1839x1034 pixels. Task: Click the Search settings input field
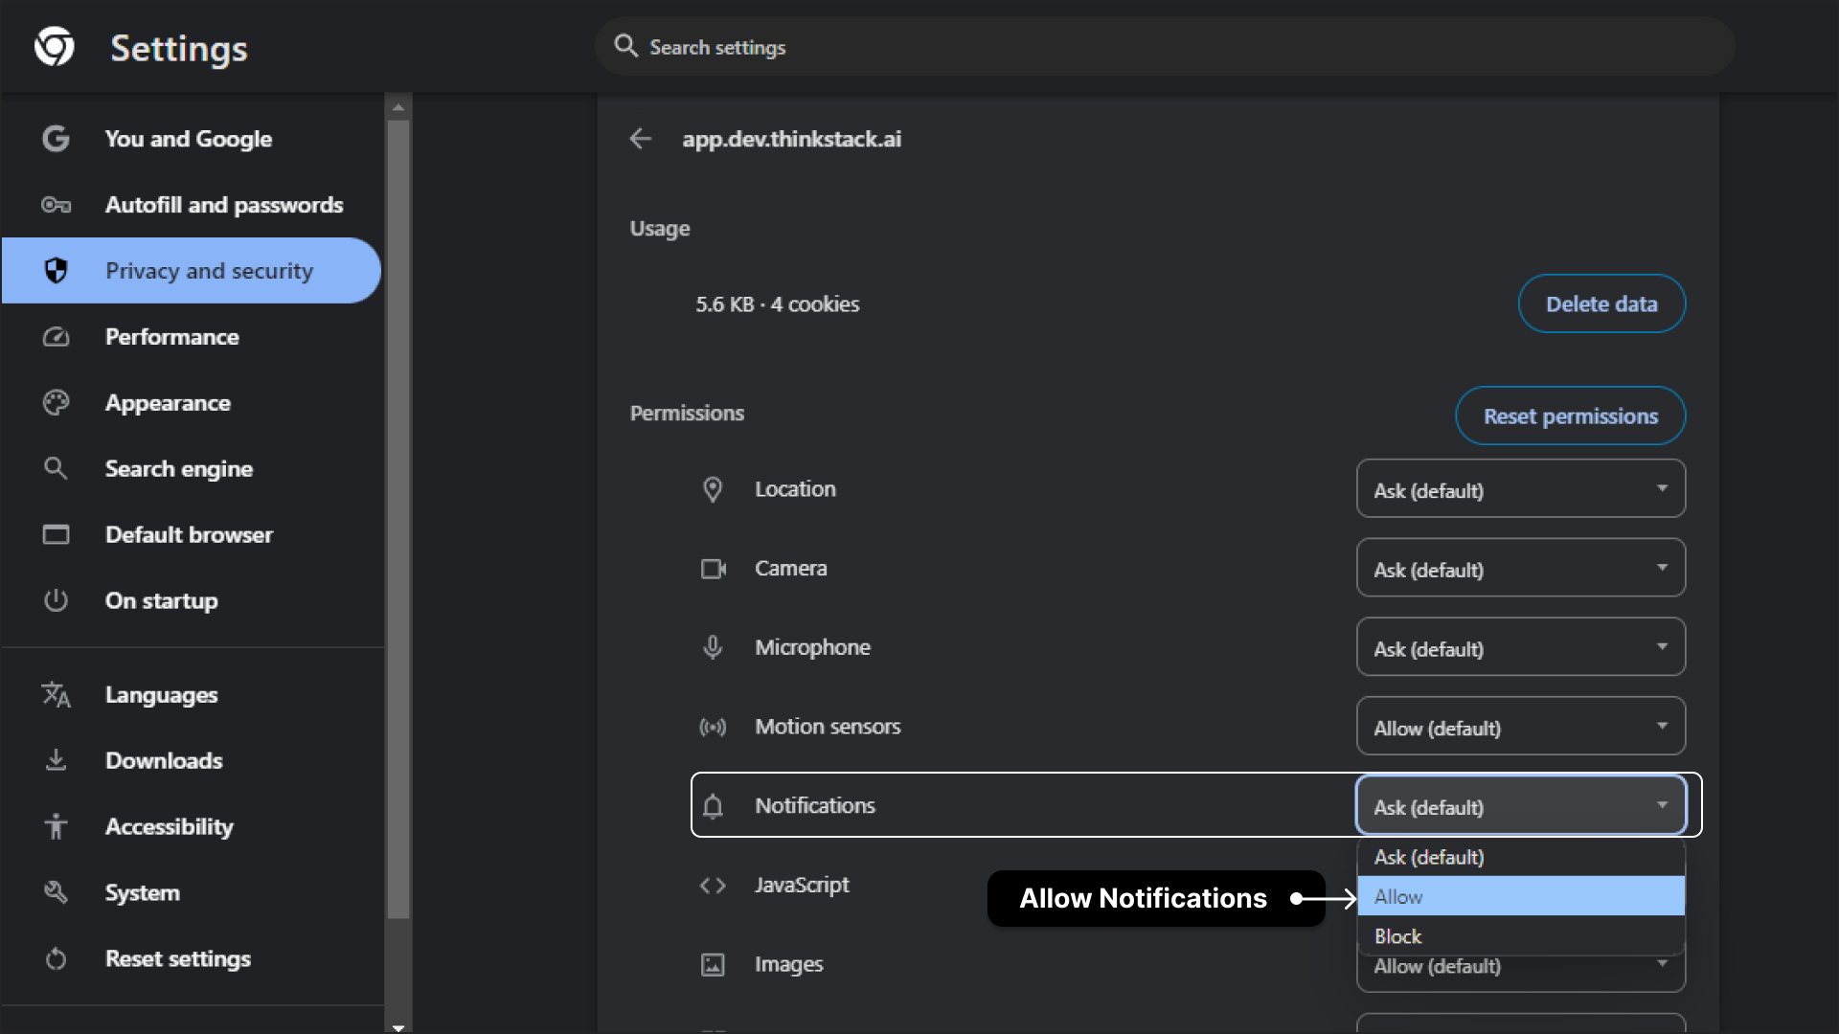tap(1165, 46)
